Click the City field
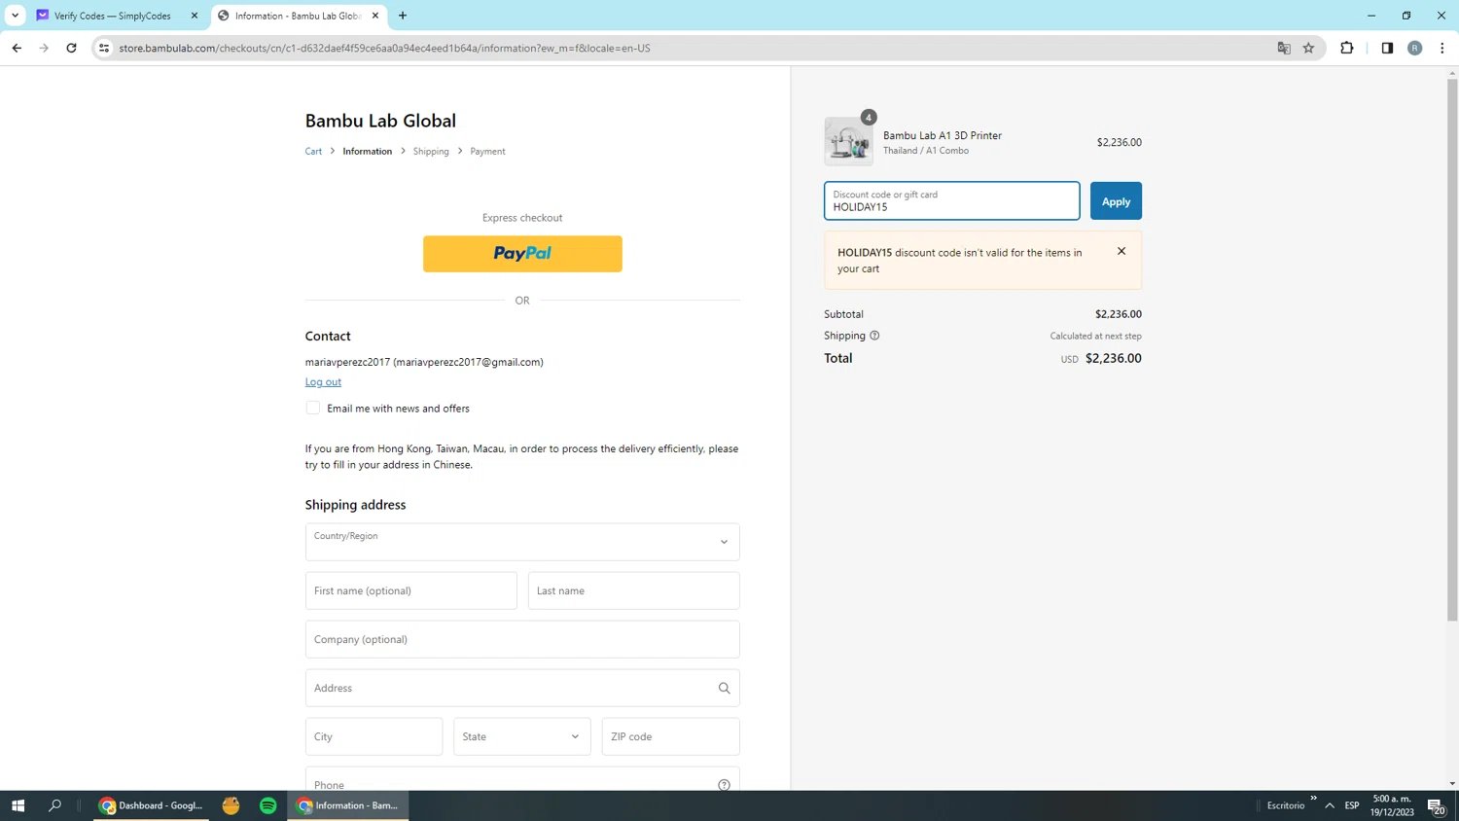Image resolution: width=1459 pixels, height=821 pixels. click(x=374, y=736)
